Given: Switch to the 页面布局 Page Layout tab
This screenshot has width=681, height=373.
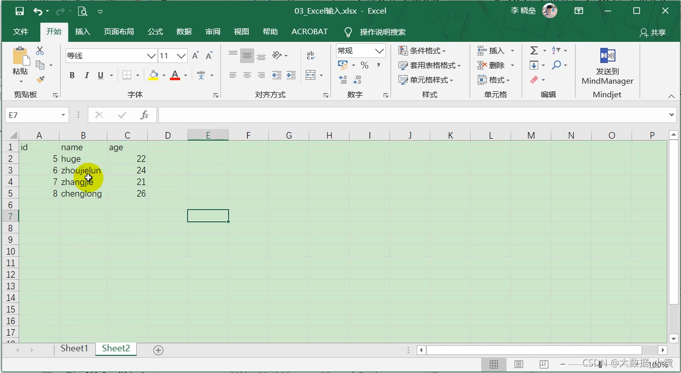Looking at the screenshot, I should coord(119,31).
